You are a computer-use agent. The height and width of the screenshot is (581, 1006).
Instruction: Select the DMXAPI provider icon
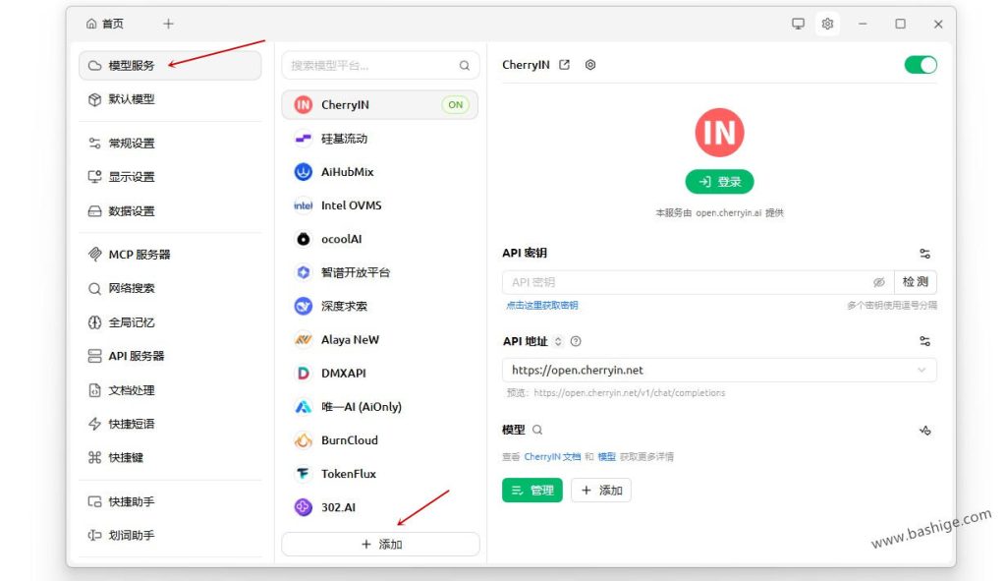pyautogui.click(x=303, y=373)
